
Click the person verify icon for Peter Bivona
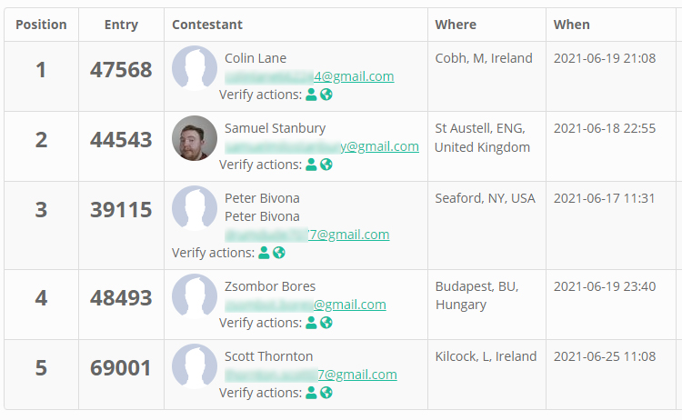point(264,253)
